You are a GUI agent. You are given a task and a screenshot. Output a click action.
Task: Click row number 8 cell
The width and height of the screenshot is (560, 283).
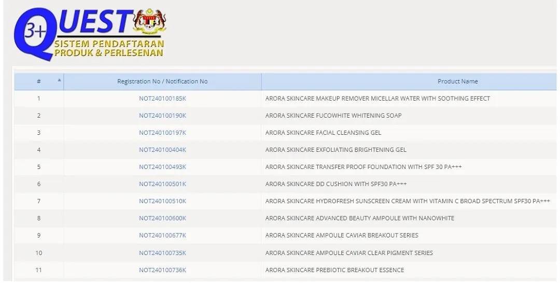click(x=39, y=218)
